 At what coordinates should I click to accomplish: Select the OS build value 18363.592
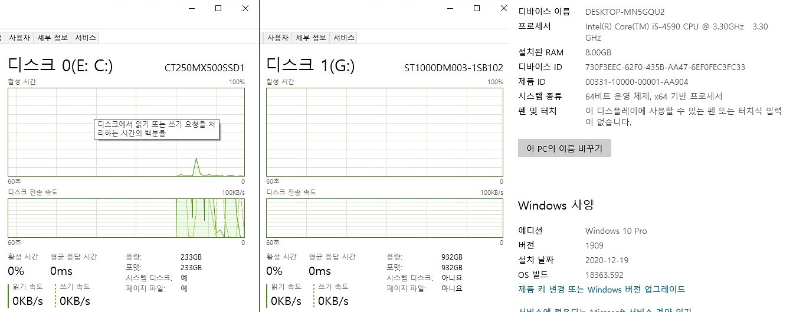pyautogui.click(x=604, y=275)
